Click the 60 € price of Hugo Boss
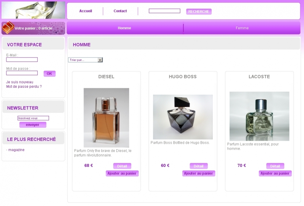Viewport: 304px width, 206px height. [165, 165]
